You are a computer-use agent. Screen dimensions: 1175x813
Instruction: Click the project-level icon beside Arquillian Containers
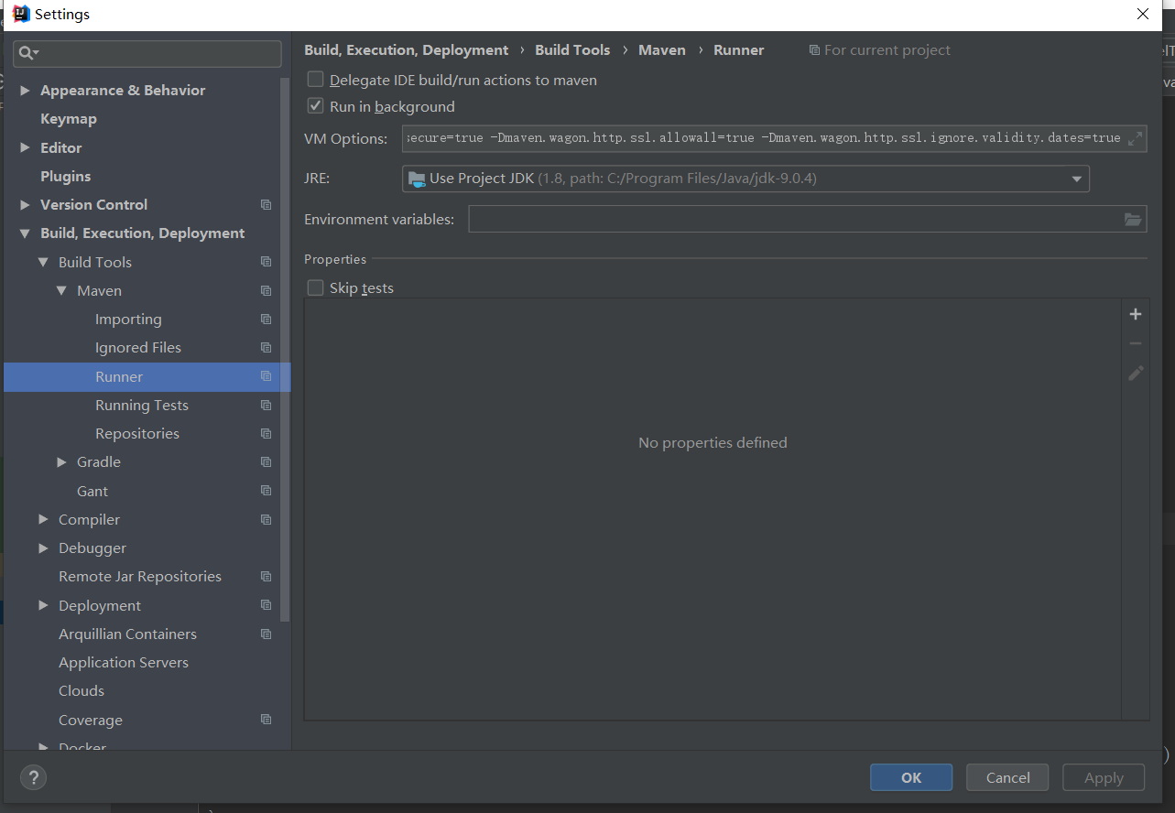pos(266,634)
